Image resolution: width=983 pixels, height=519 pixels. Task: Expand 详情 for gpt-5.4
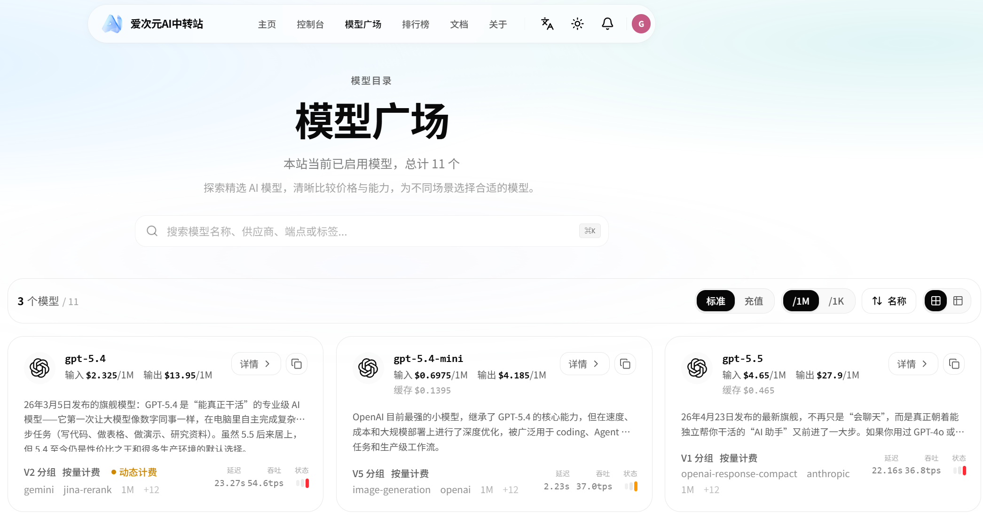coord(256,364)
